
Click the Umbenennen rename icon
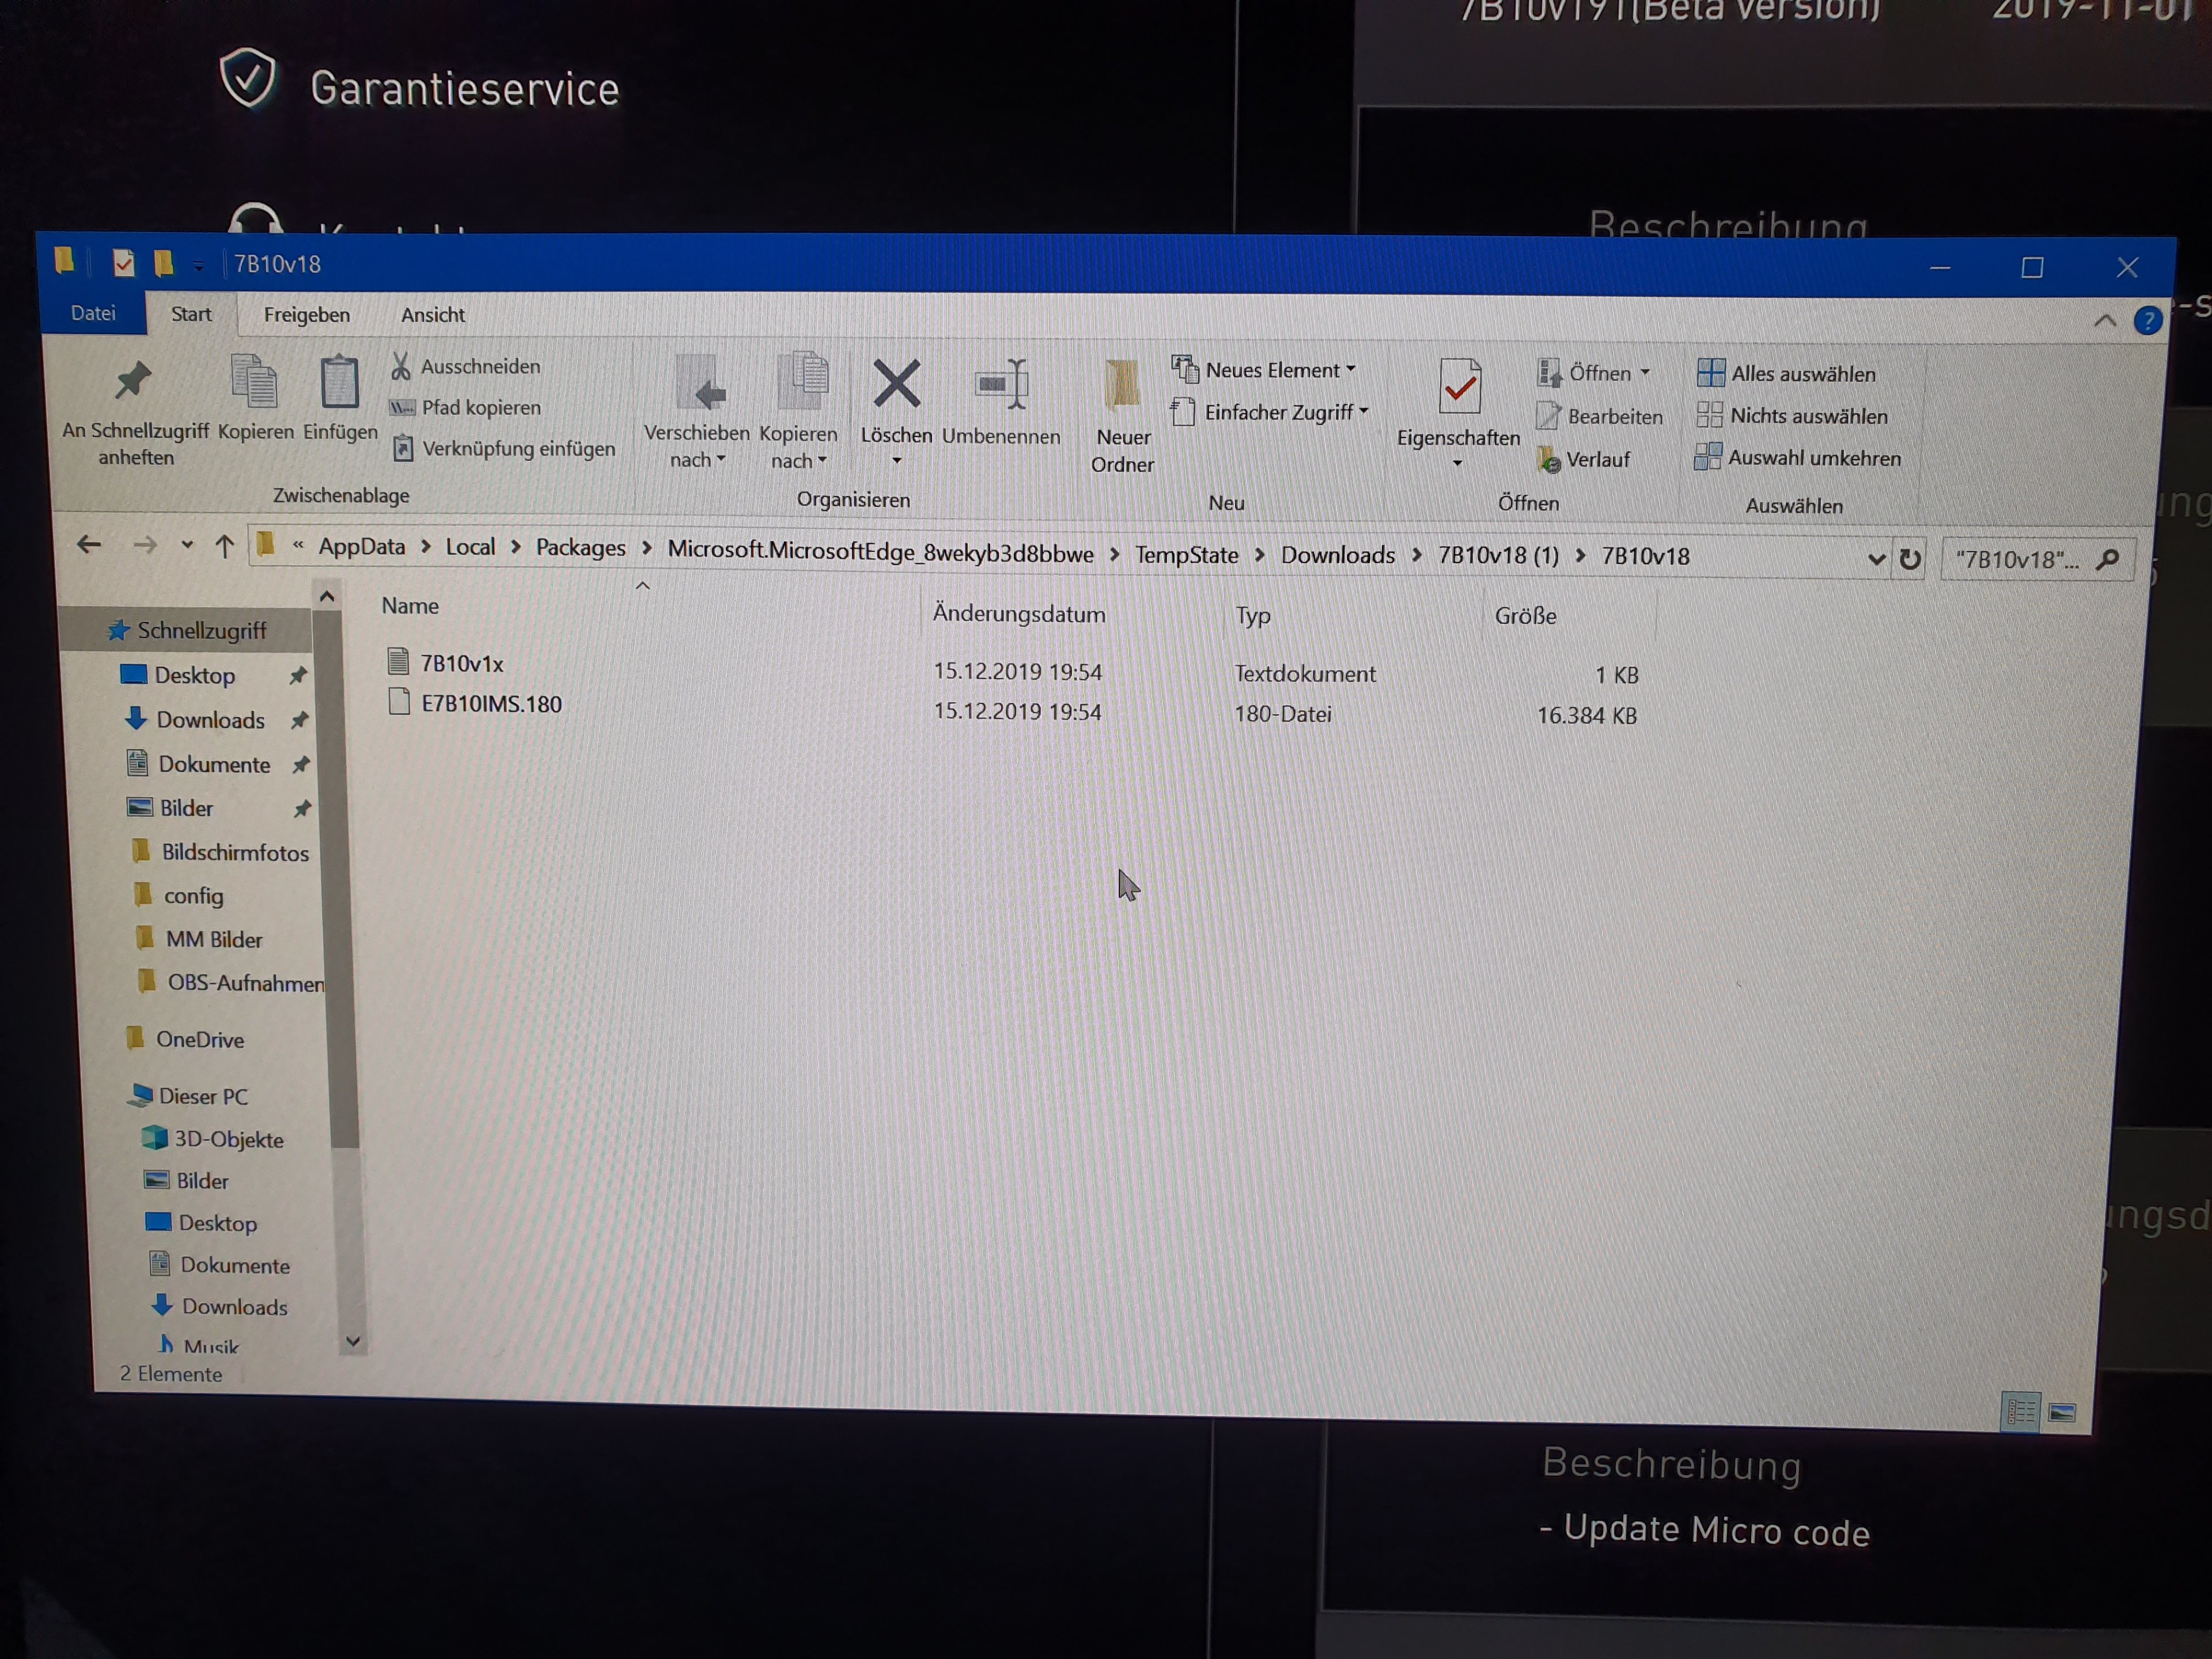click(1001, 386)
